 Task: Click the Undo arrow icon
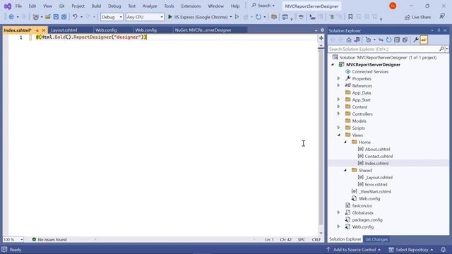coord(75,17)
